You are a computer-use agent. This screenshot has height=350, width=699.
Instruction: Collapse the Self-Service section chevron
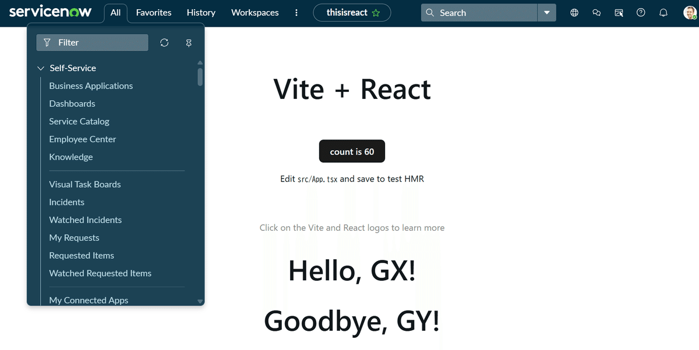pos(41,68)
